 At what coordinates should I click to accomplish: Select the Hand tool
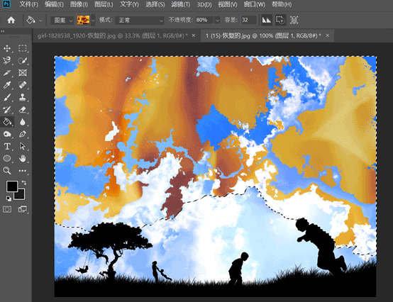[x=23, y=159]
